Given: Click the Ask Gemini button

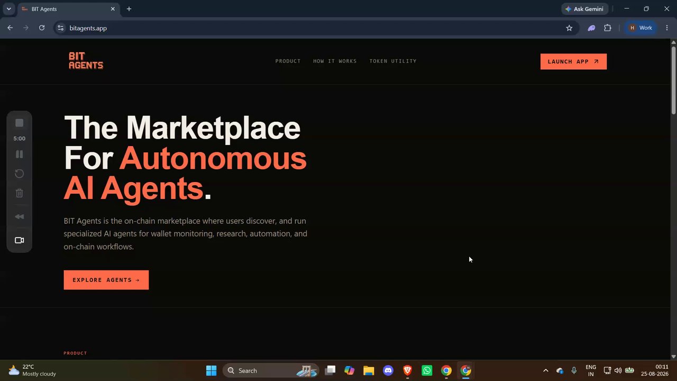Looking at the screenshot, I should click(x=584, y=9).
